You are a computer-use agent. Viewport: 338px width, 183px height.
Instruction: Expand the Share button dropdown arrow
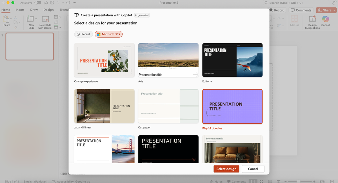(334, 10)
